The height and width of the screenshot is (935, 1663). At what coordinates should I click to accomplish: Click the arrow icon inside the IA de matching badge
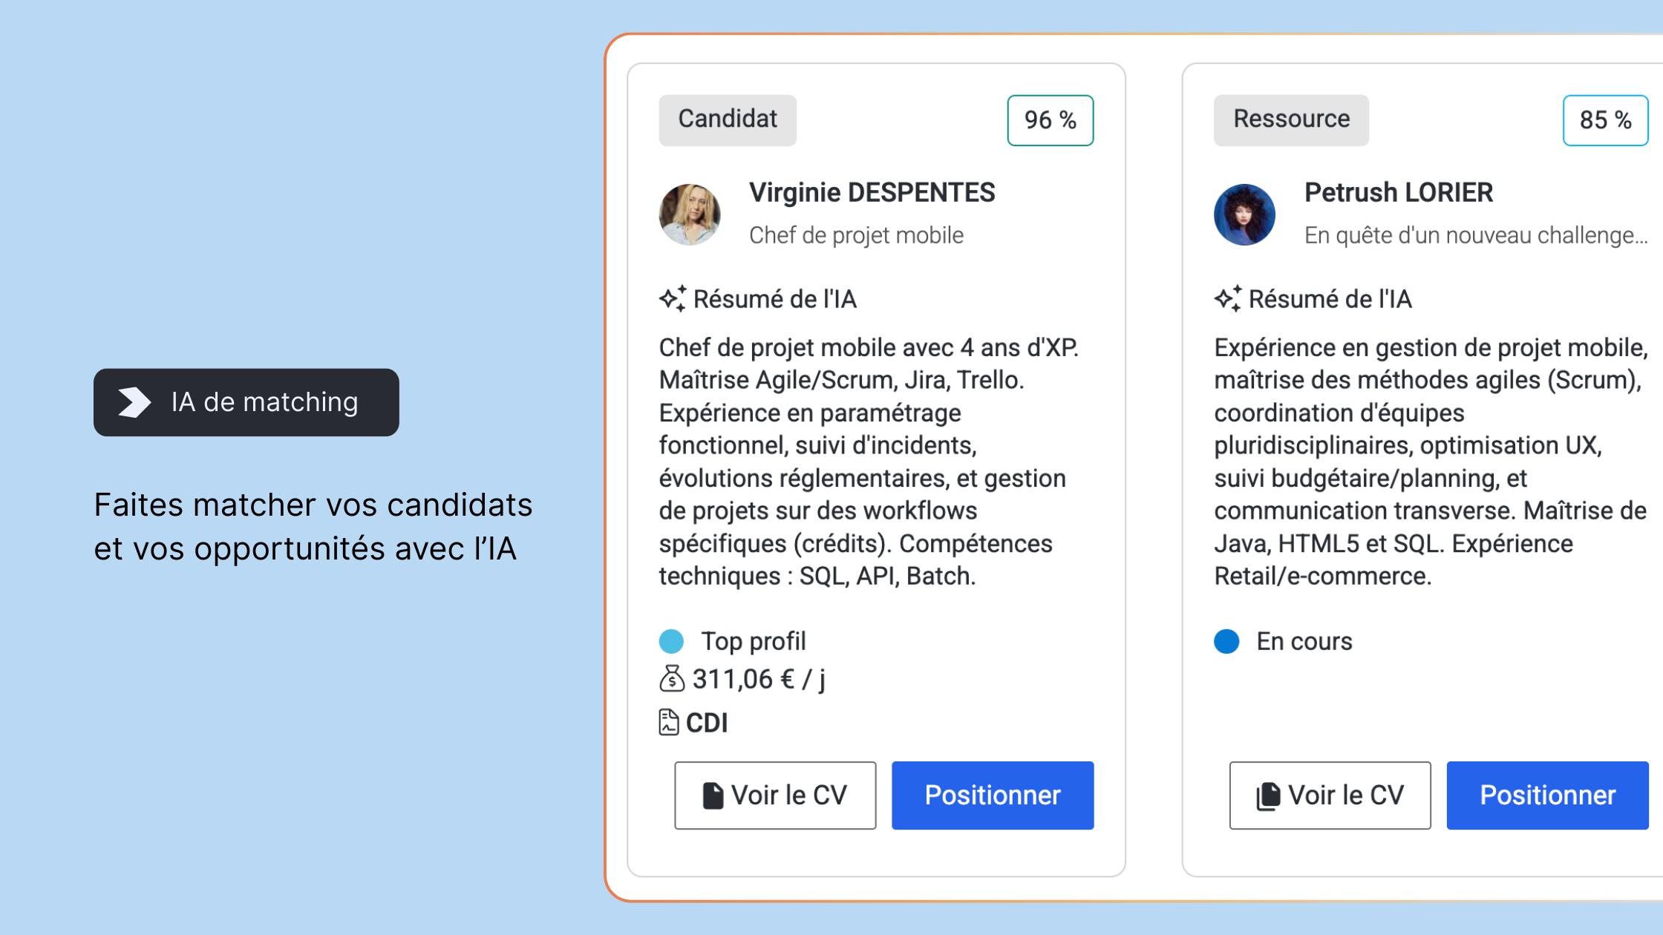click(x=133, y=401)
